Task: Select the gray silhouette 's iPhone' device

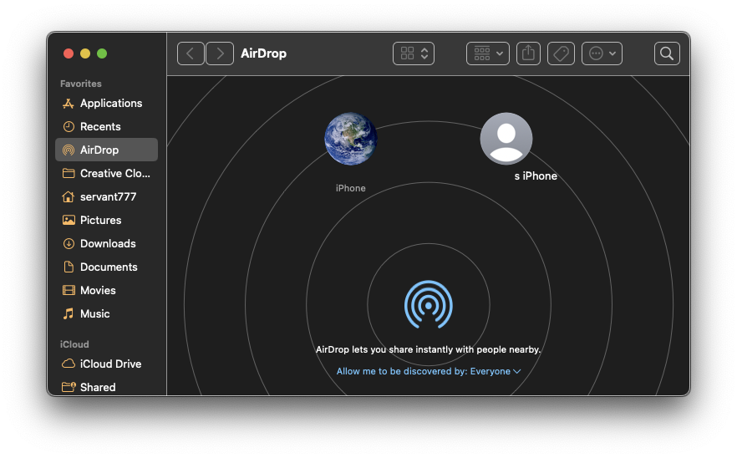Action: tap(506, 140)
